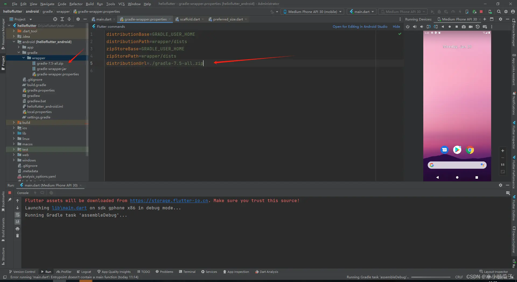Expand the app folder
The height and width of the screenshot is (282, 517).
19,47
